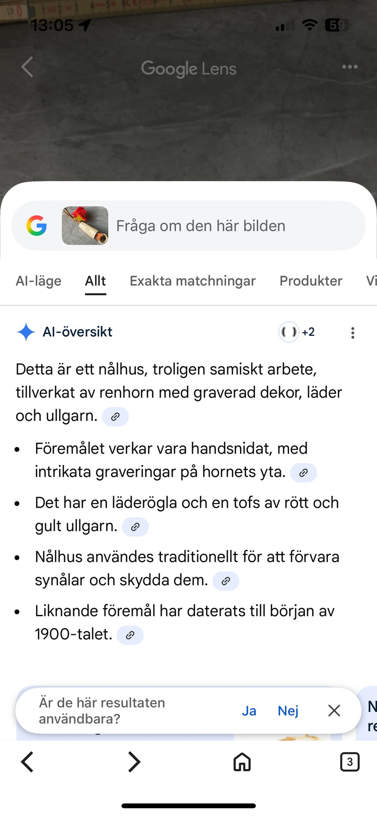377x816 pixels.
Task: Tap the Google G logo
Action: [37, 226]
